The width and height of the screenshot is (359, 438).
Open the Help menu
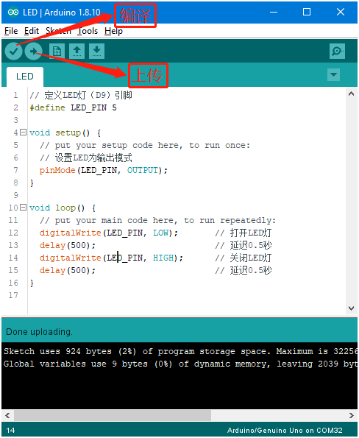coord(113,31)
